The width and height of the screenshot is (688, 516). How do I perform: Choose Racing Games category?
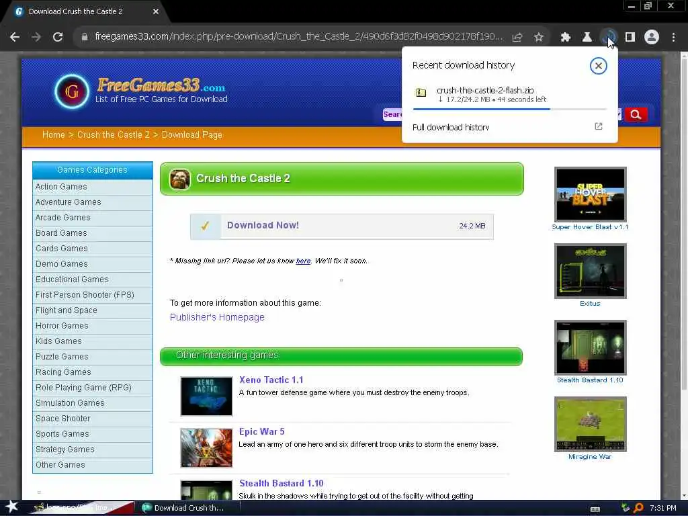pyautogui.click(x=93, y=372)
